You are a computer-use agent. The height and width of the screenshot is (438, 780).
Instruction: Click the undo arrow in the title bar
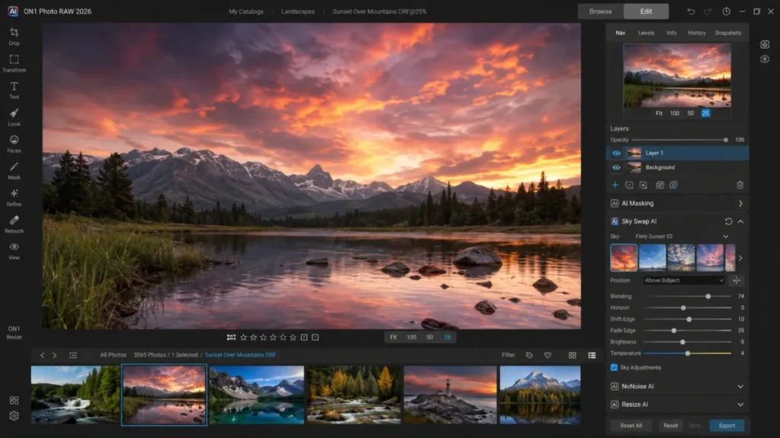(691, 11)
